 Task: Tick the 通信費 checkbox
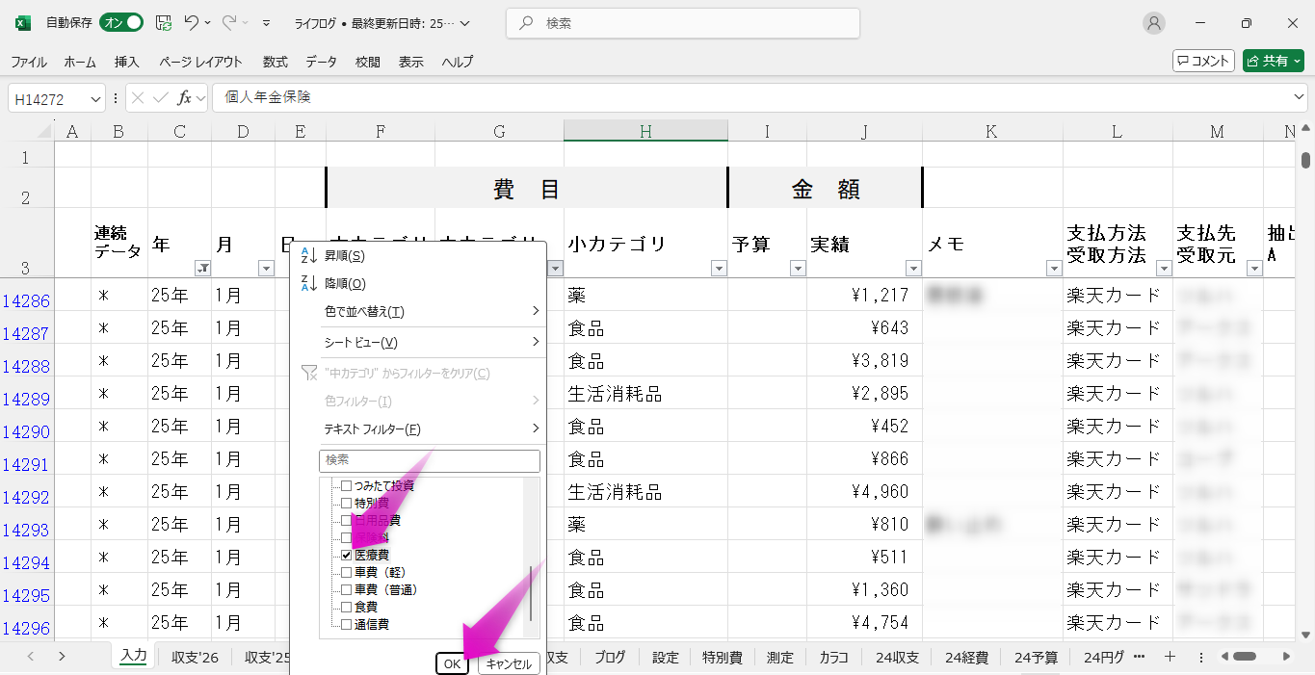(347, 625)
